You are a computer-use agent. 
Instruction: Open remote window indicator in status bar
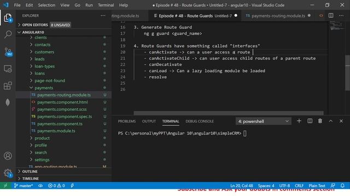pyautogui.click(x=5, y=186)
